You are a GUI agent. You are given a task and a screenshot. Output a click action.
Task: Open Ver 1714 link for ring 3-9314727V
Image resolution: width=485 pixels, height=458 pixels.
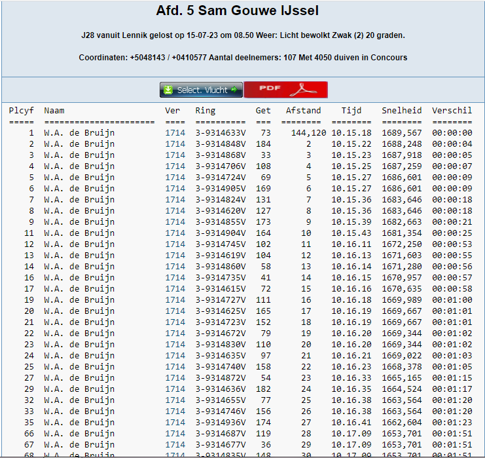175,300
